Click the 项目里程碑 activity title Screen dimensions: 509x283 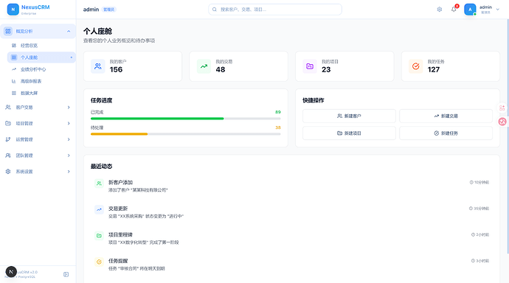point(120,234)
